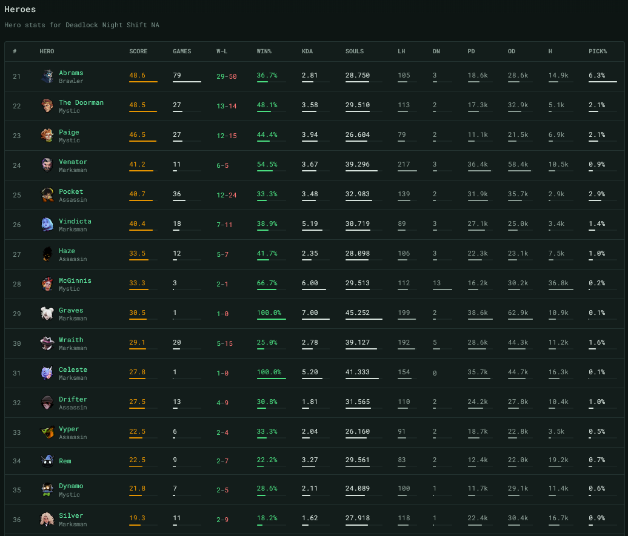Sort by the PICK% column header
This screenshot has height=536, width=628.
pyautogui.click(x=598, y=51)
